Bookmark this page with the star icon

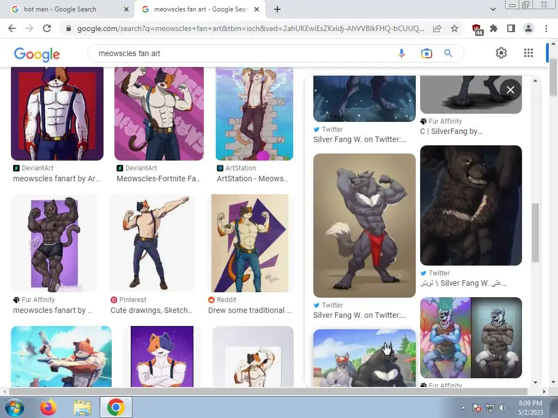point(454,28)
